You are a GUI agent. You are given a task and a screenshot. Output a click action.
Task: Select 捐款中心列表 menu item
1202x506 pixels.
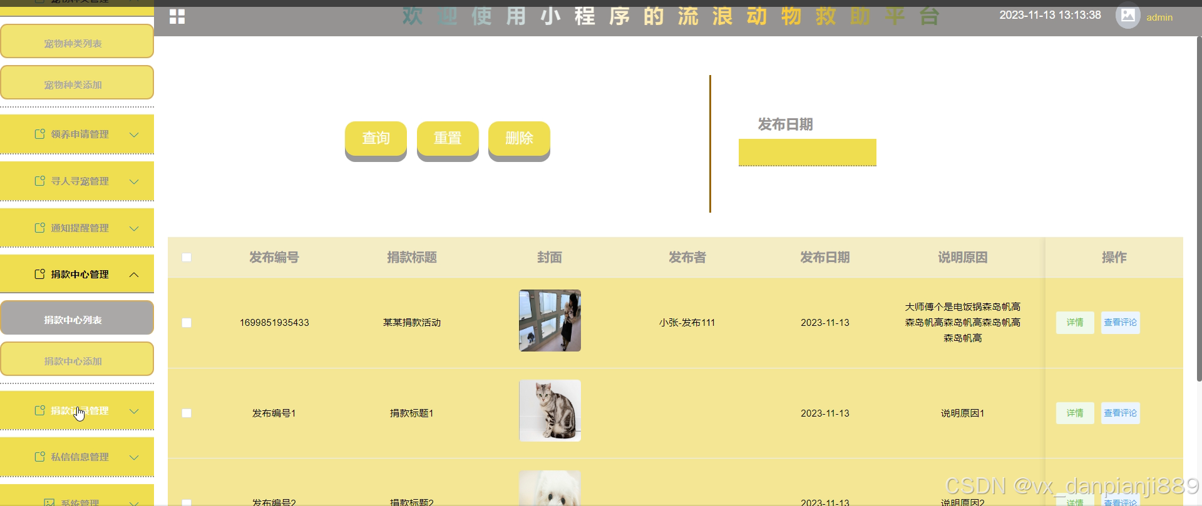(77, 318)
